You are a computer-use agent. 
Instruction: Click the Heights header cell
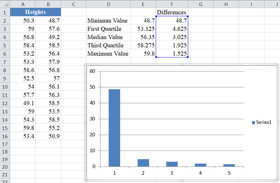pyautogui.click(x=35, y=12)
